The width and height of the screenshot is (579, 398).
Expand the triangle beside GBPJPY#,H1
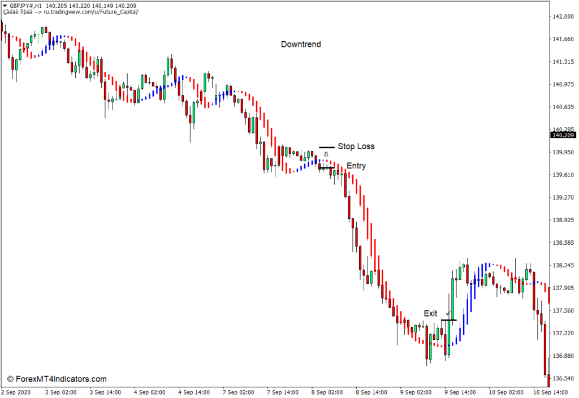point(5,5)
